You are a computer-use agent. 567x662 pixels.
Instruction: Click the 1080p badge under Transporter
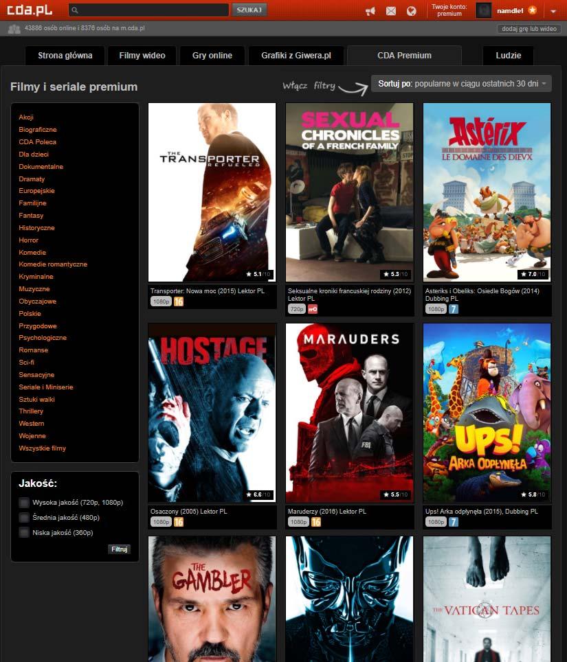tap(161, 301)
